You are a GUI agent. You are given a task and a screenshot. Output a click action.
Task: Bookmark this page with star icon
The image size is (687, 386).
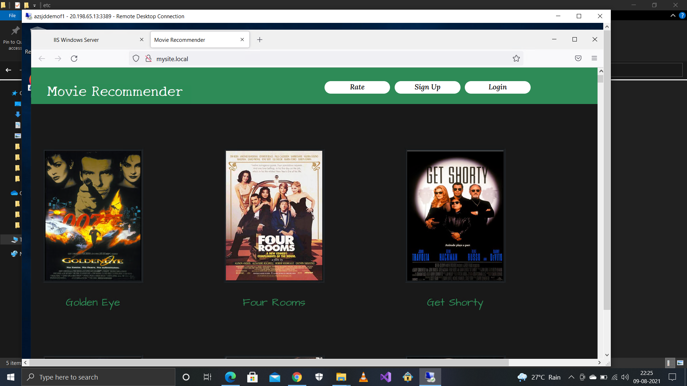point(516,59)
